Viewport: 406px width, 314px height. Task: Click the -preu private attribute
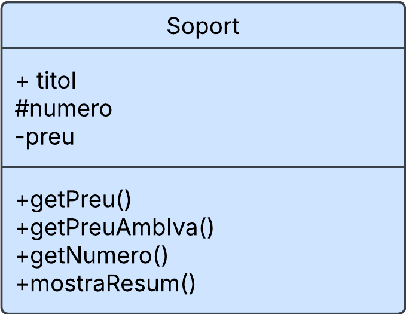(45, 137)
